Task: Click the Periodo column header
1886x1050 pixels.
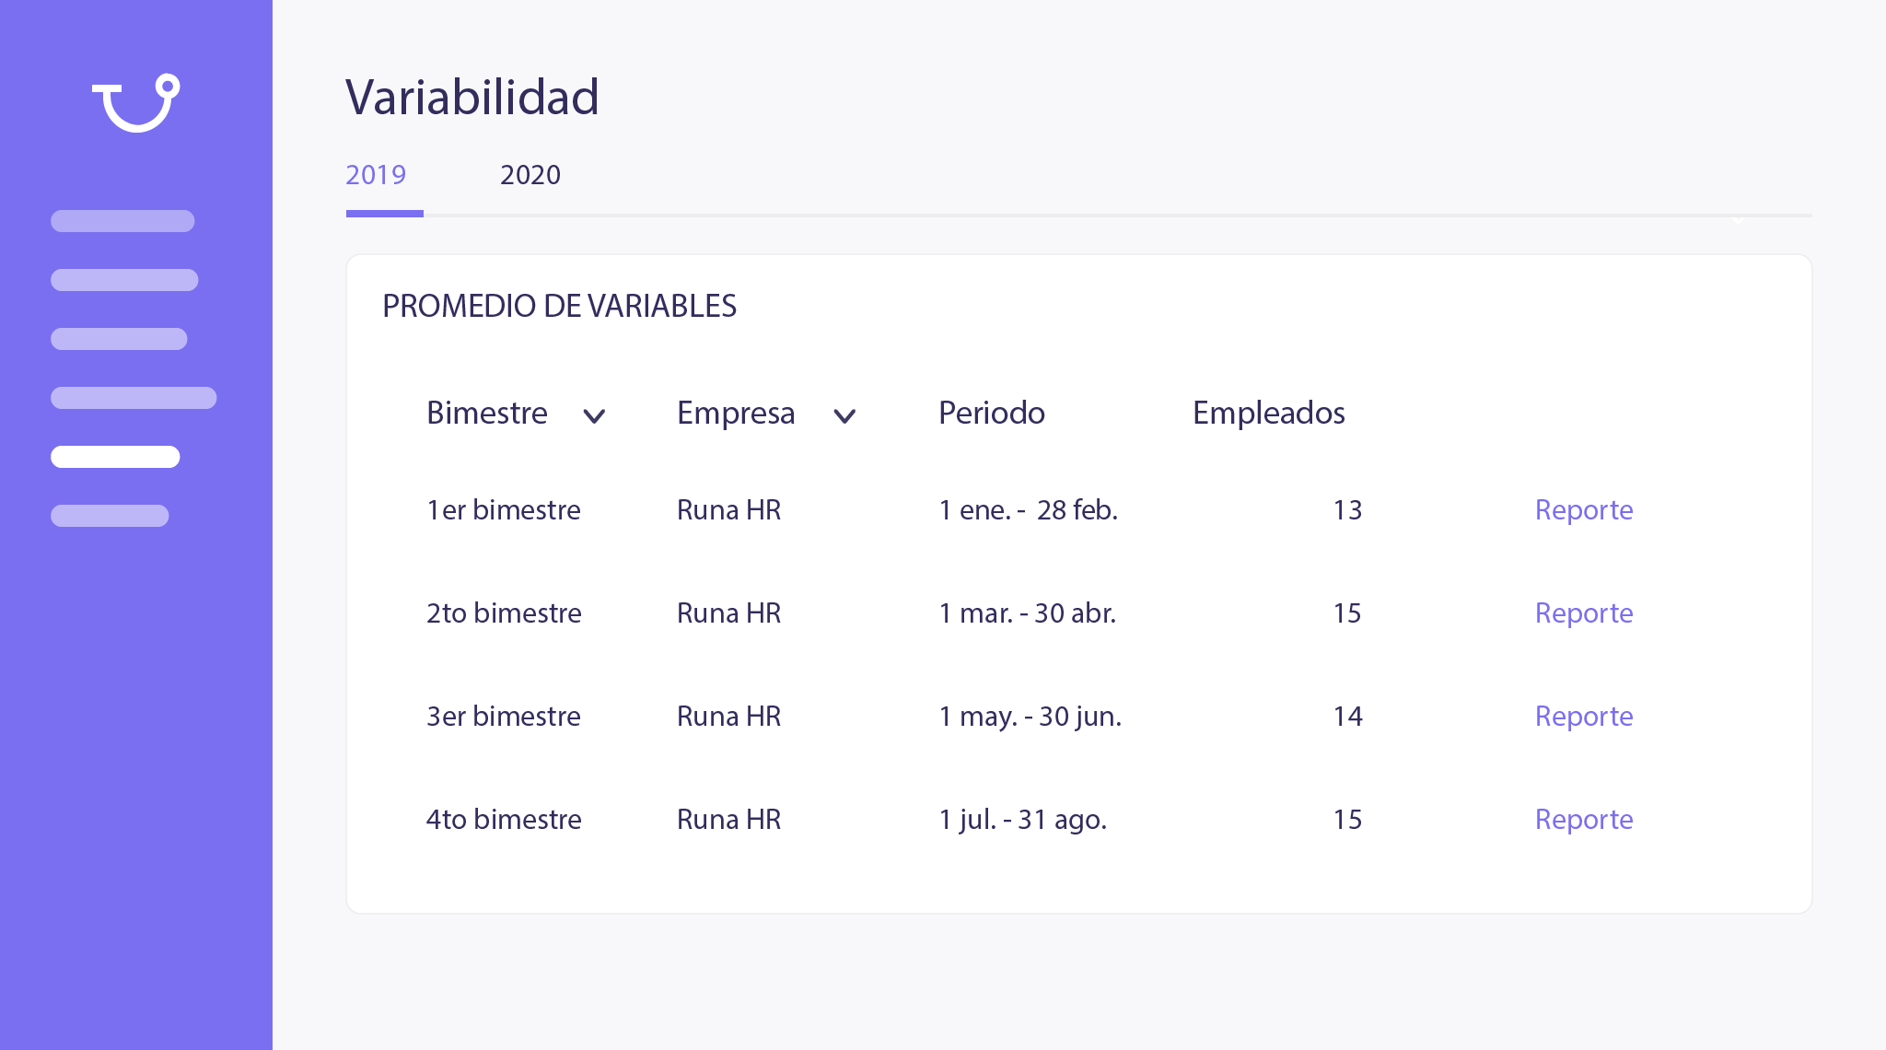Action: 991,413
